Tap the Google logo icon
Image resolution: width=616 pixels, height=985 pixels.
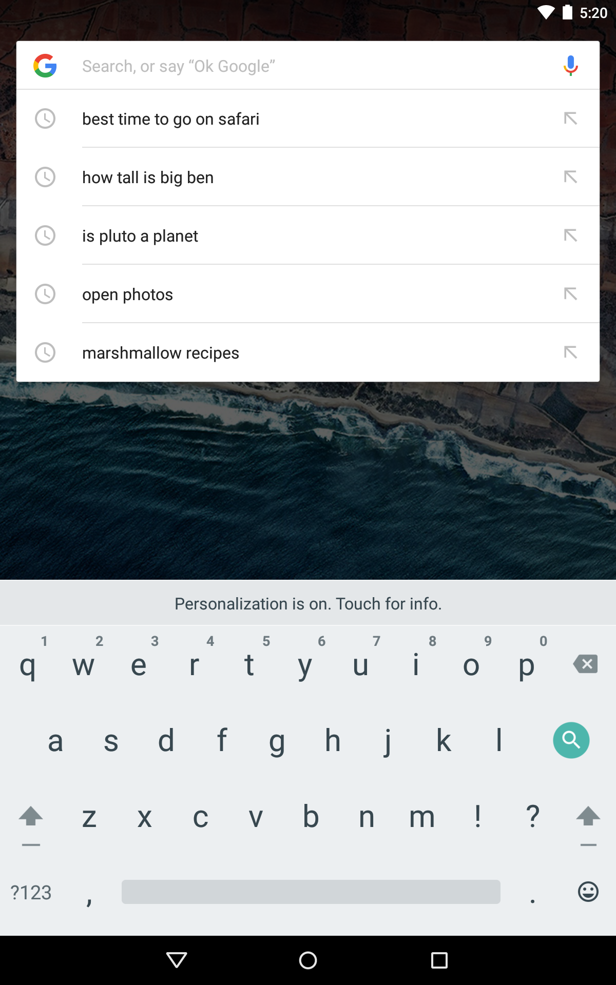tap(45, 66)
